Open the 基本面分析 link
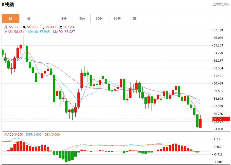Image resolution: width=231 pixels, height=165 pixels. (221, 4)
